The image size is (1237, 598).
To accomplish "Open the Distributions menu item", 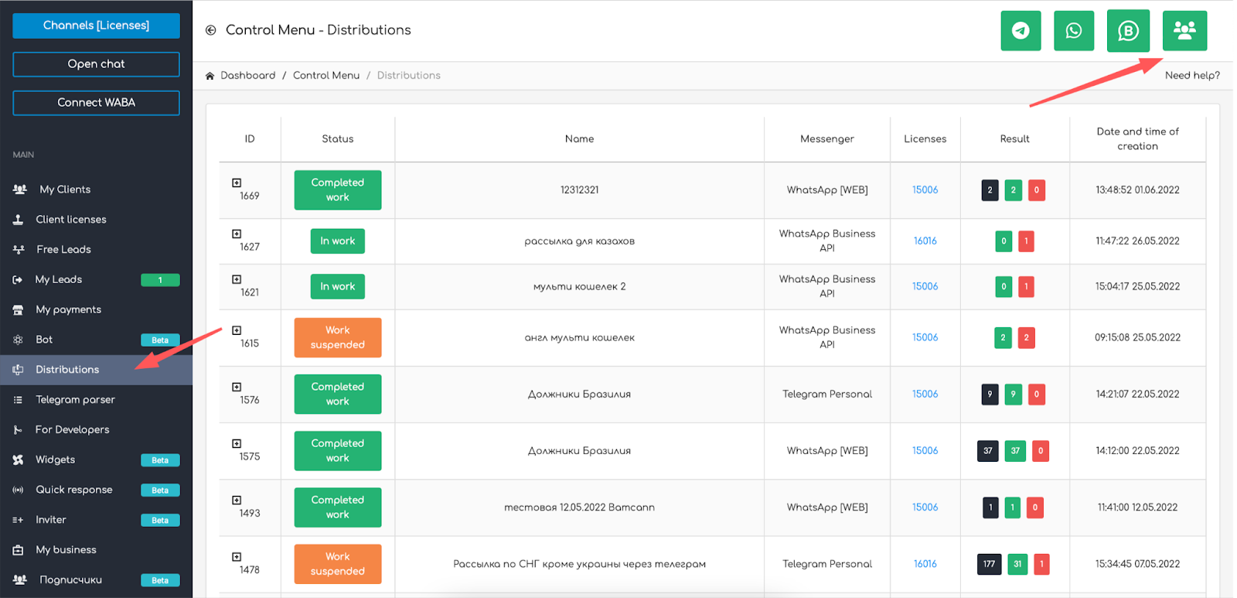I will (x=67, y=370).
